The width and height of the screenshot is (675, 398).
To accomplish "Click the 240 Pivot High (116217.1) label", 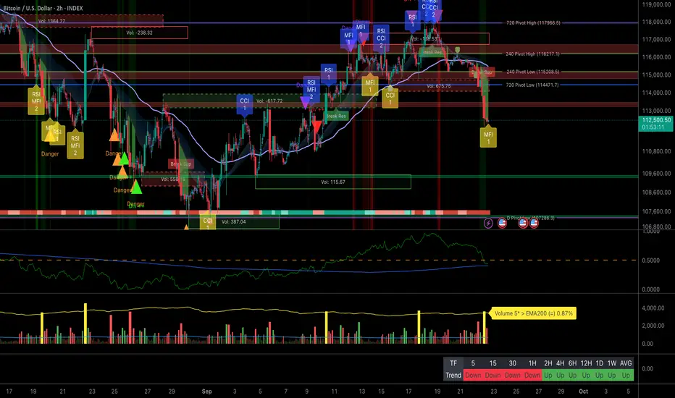I will point(532,54).
